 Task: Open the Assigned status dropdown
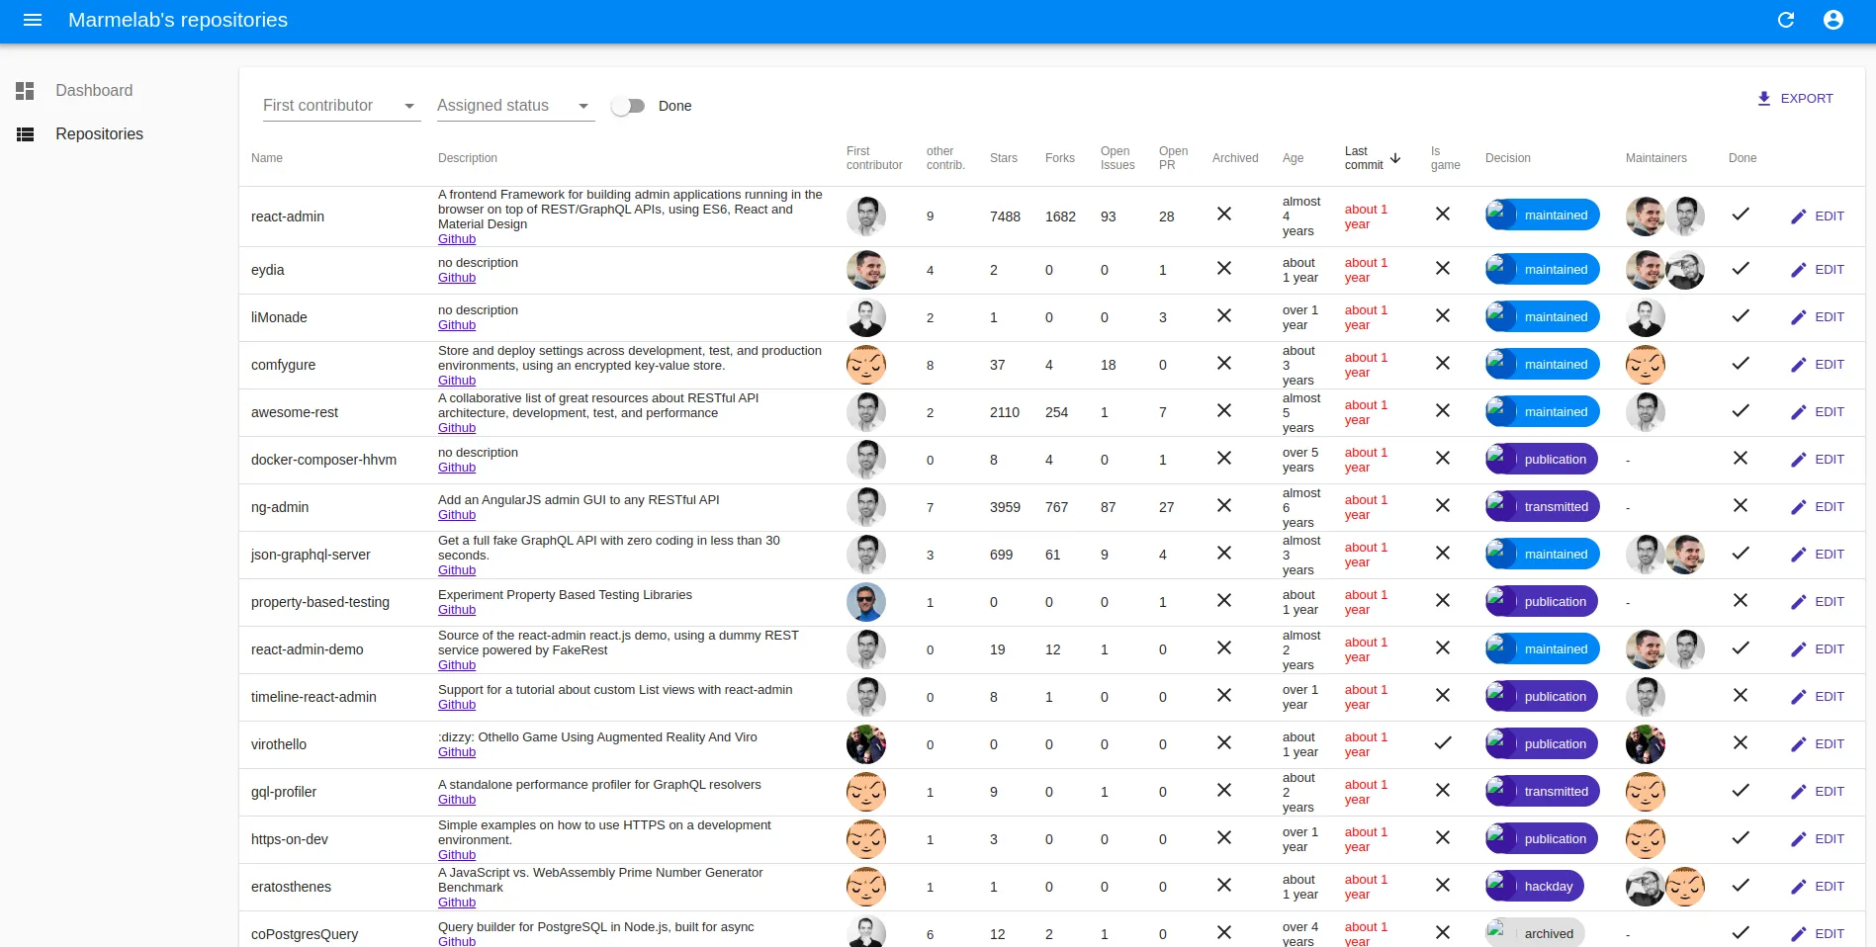click(x=514, y=105)
